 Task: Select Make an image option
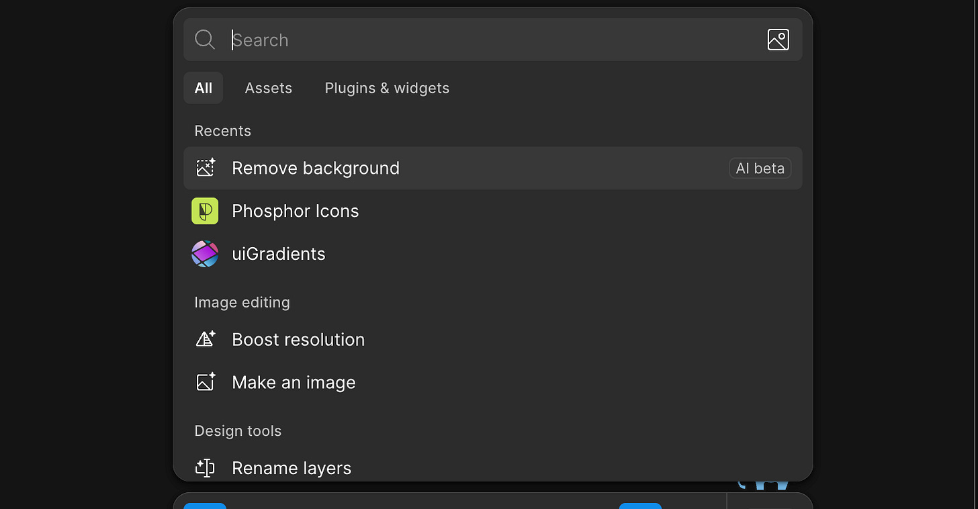(294, 382)
